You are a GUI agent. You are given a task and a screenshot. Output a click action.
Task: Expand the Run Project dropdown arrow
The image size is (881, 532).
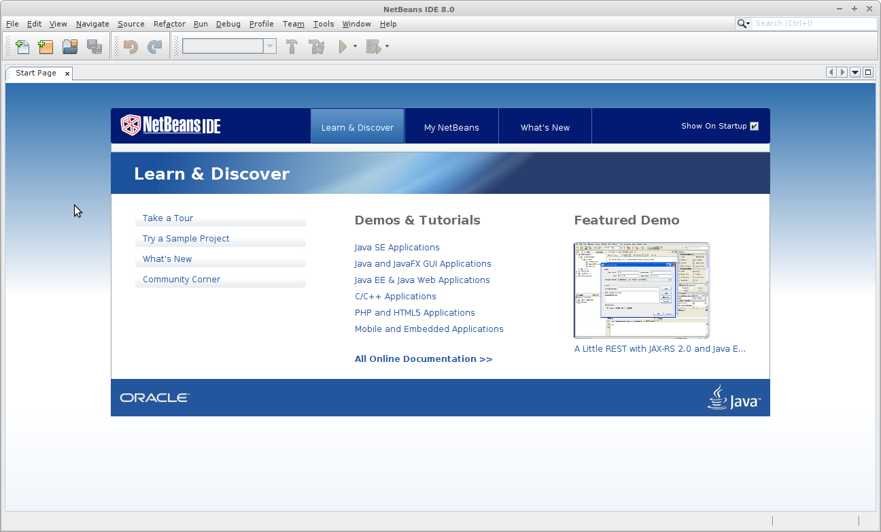[x=355, y=47]
